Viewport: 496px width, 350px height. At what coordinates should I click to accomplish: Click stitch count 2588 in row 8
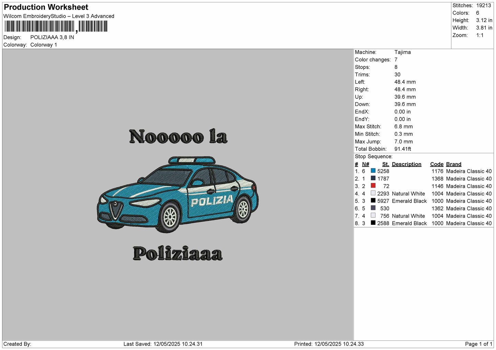(383, 224)
